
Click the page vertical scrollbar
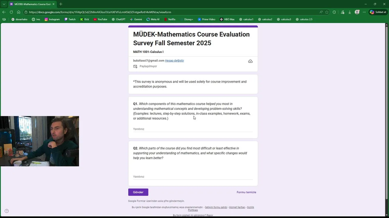[x=387, y=112]
